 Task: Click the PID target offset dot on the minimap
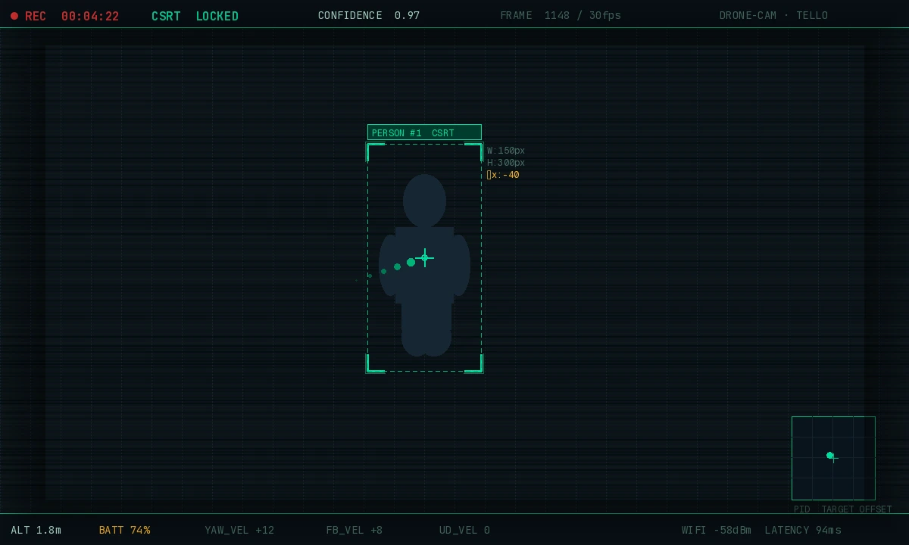(830, 456)
